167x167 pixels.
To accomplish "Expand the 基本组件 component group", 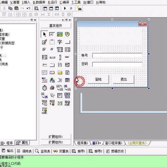I will click(56, 26).
